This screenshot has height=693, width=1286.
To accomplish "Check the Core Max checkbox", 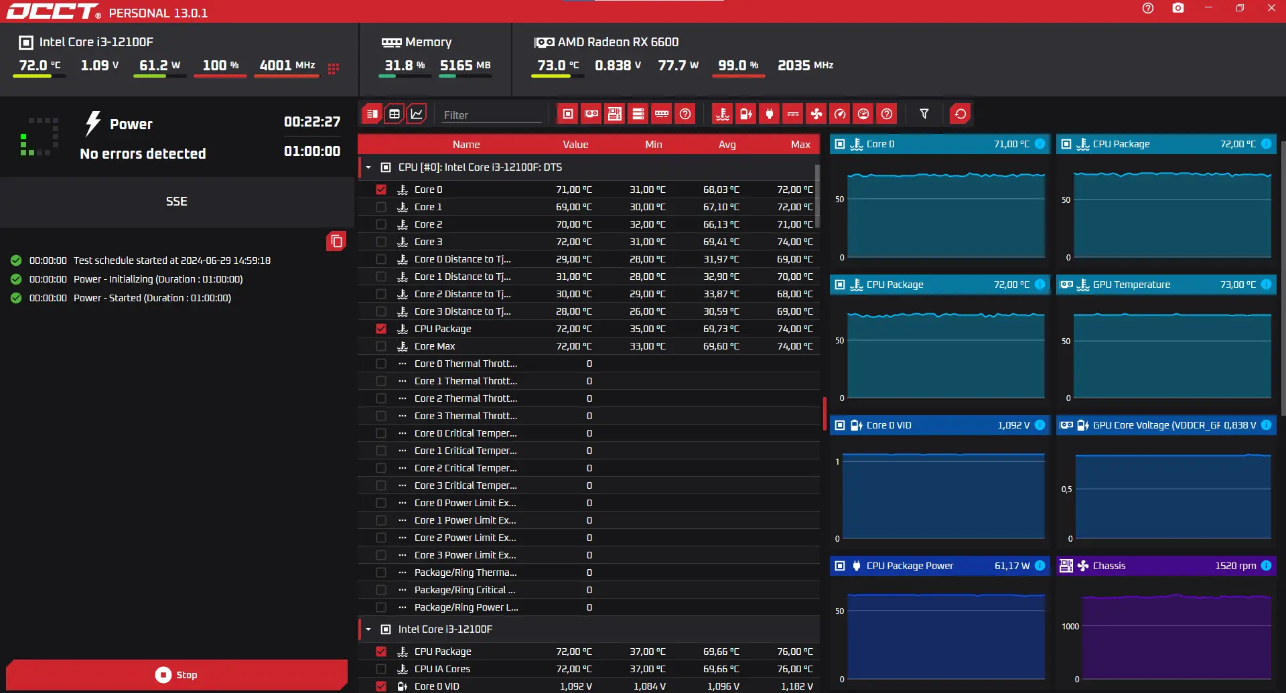I will click(381, 346).
